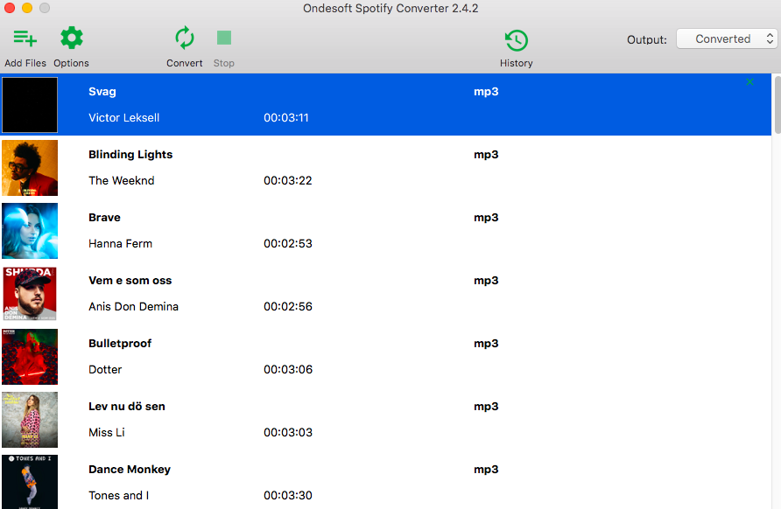The width and height of the screenshot is (781, 509).
Task: Select the Dance Monkey track title
Action: pyautogui.click(x=130, y=469)
